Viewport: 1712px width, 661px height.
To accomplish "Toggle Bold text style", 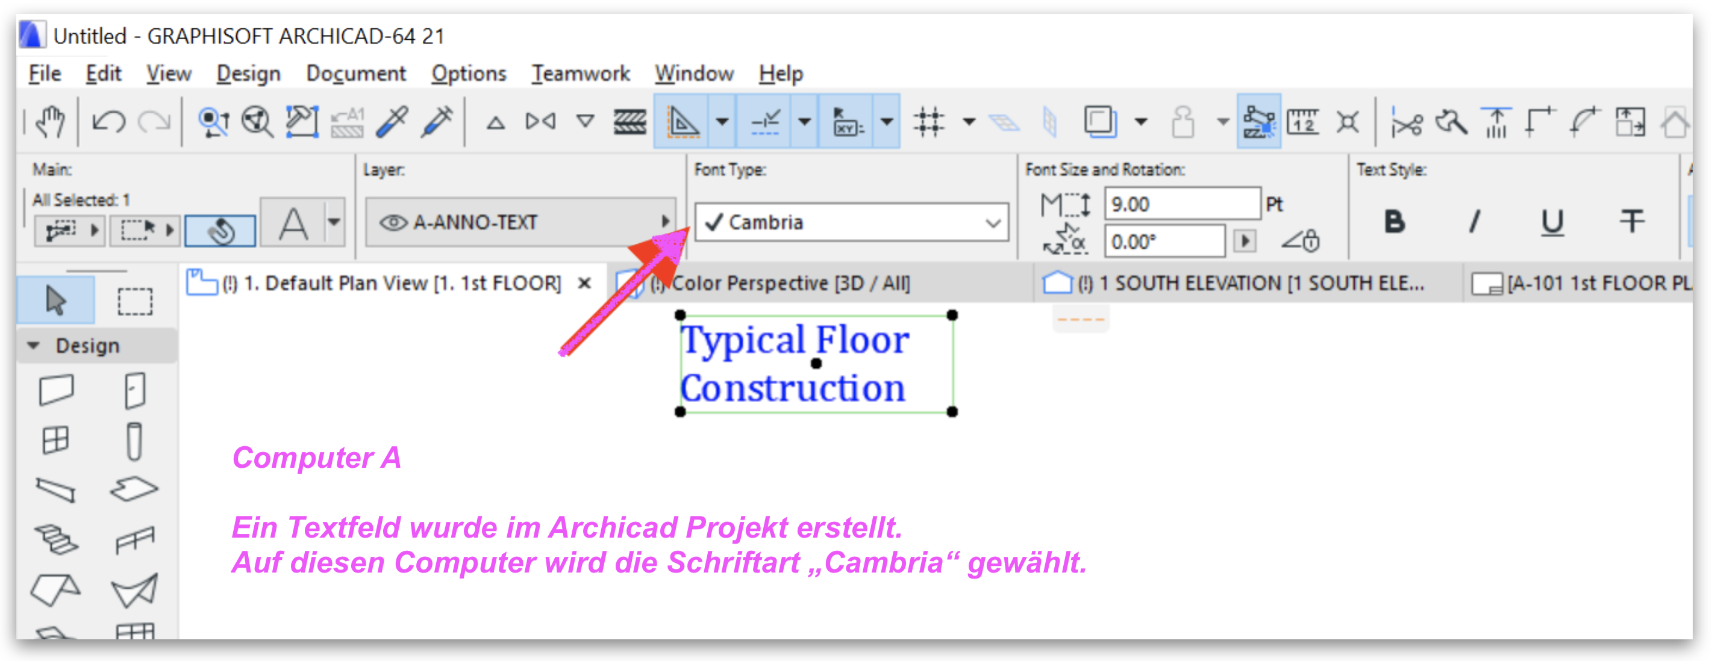I will click(1395, 222).
